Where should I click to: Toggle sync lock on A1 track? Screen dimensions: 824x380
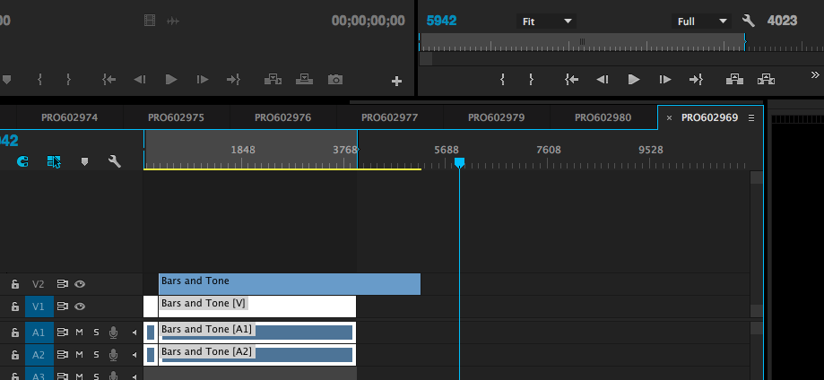63,332
